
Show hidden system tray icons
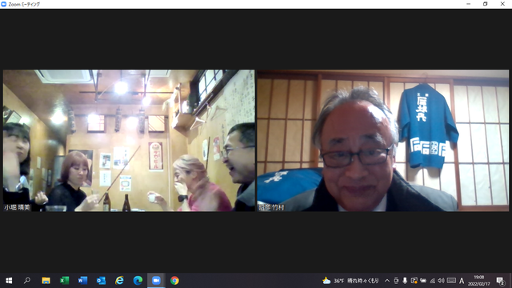click(x=387, y=281)
